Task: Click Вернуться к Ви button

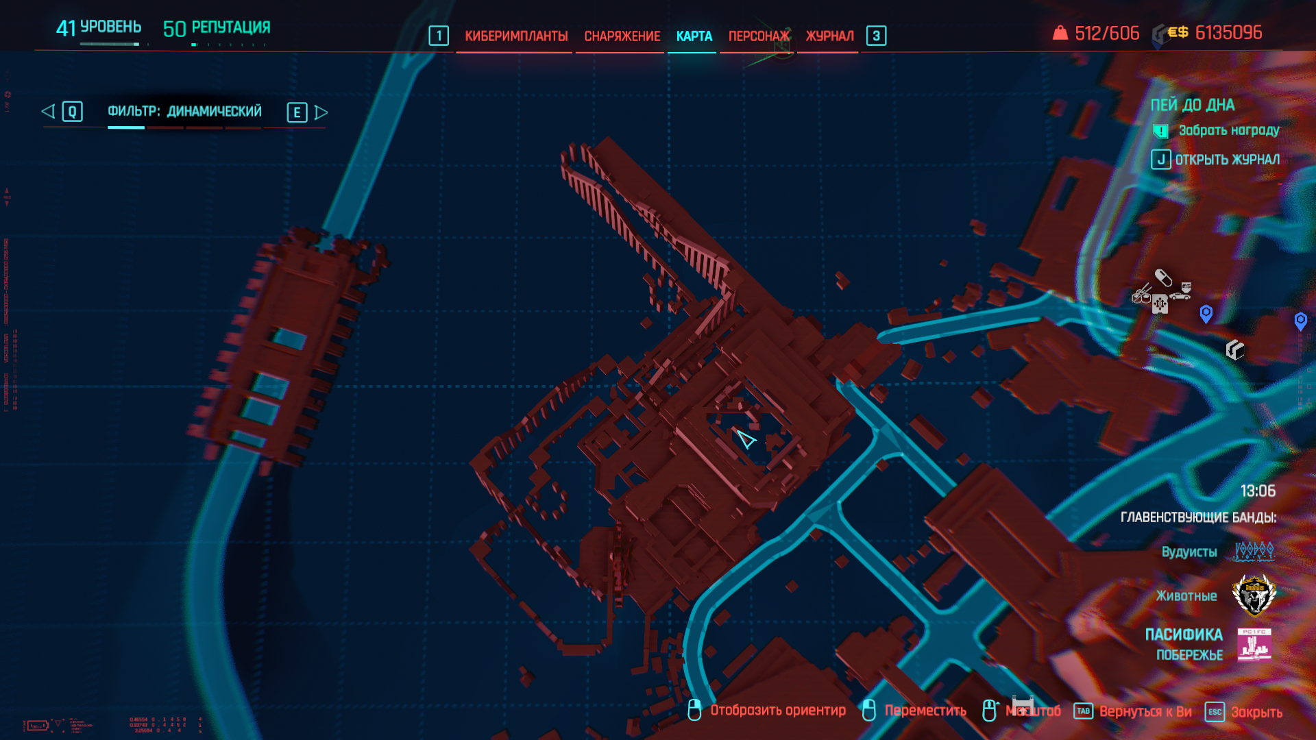Action: [x=1145, y=712]
